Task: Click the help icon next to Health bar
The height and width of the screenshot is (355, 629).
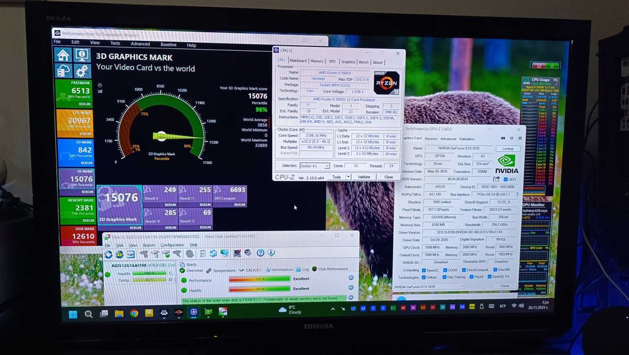Action: point(350,287)
